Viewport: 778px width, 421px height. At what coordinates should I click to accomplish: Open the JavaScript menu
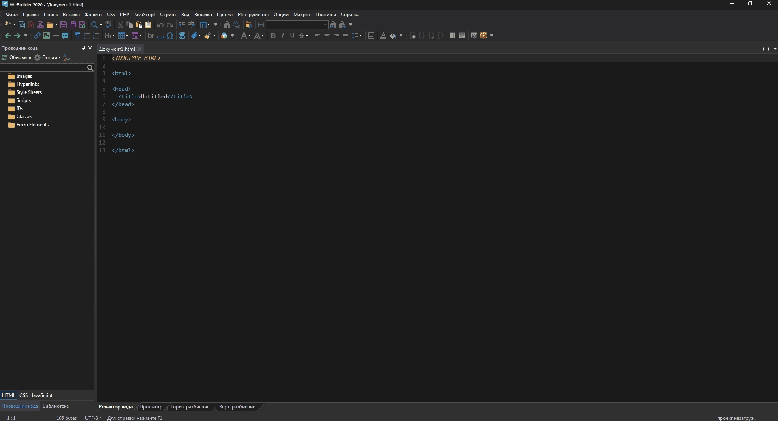(145, 15)
